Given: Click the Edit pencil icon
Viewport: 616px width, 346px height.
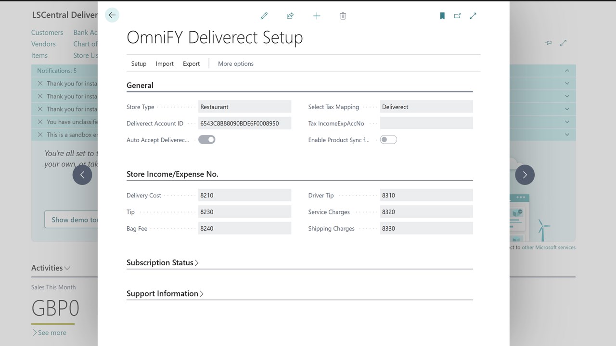Looking at the screenshot, I should point(264,16).
